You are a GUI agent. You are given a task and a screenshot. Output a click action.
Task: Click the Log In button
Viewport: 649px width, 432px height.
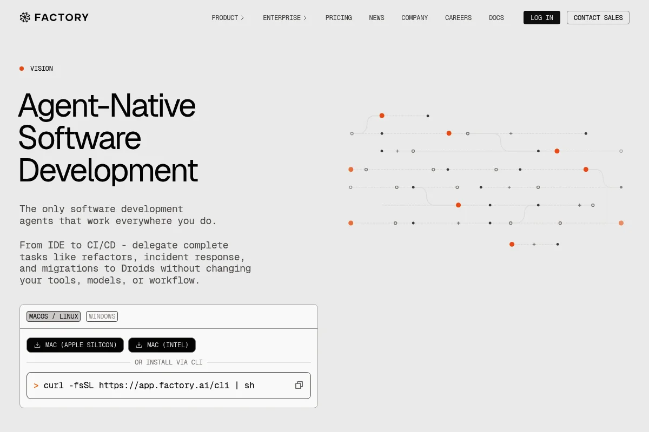pos(542,18)
